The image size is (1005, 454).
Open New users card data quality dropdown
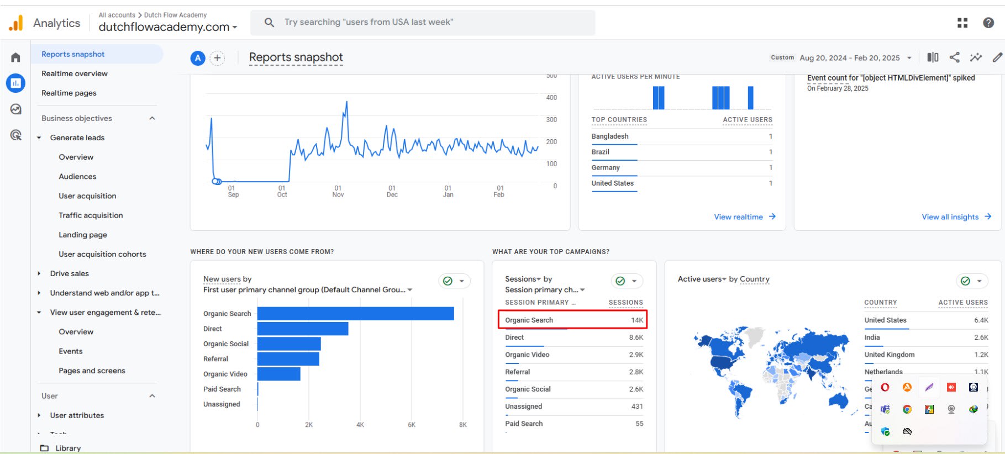(454, 281)
